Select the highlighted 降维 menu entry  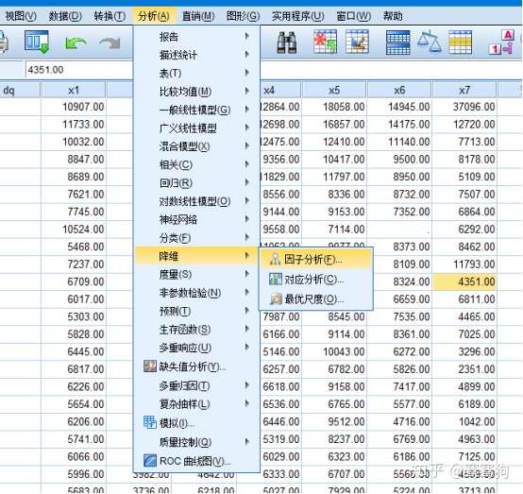tap(196, 256)
